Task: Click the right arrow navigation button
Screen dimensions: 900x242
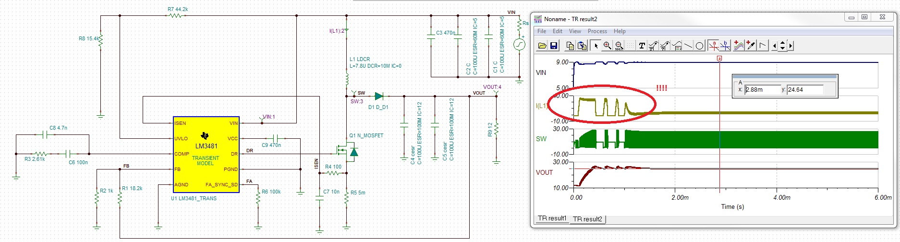Action: click(x=791, y=46)
